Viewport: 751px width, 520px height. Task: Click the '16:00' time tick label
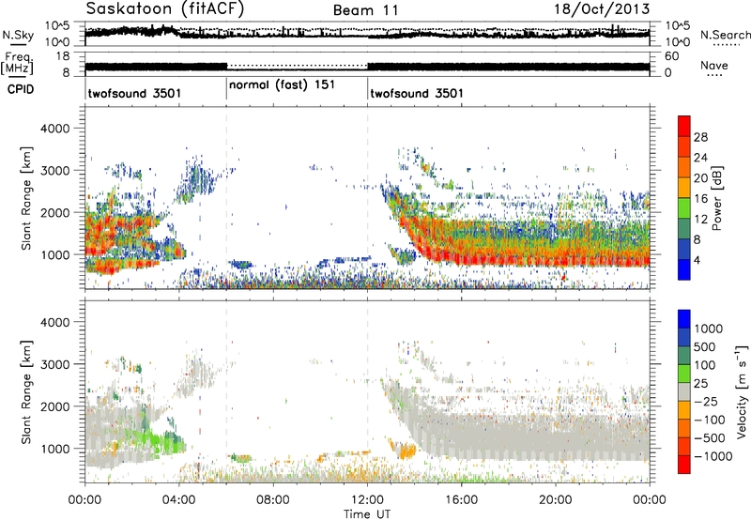tap(461, 500)
